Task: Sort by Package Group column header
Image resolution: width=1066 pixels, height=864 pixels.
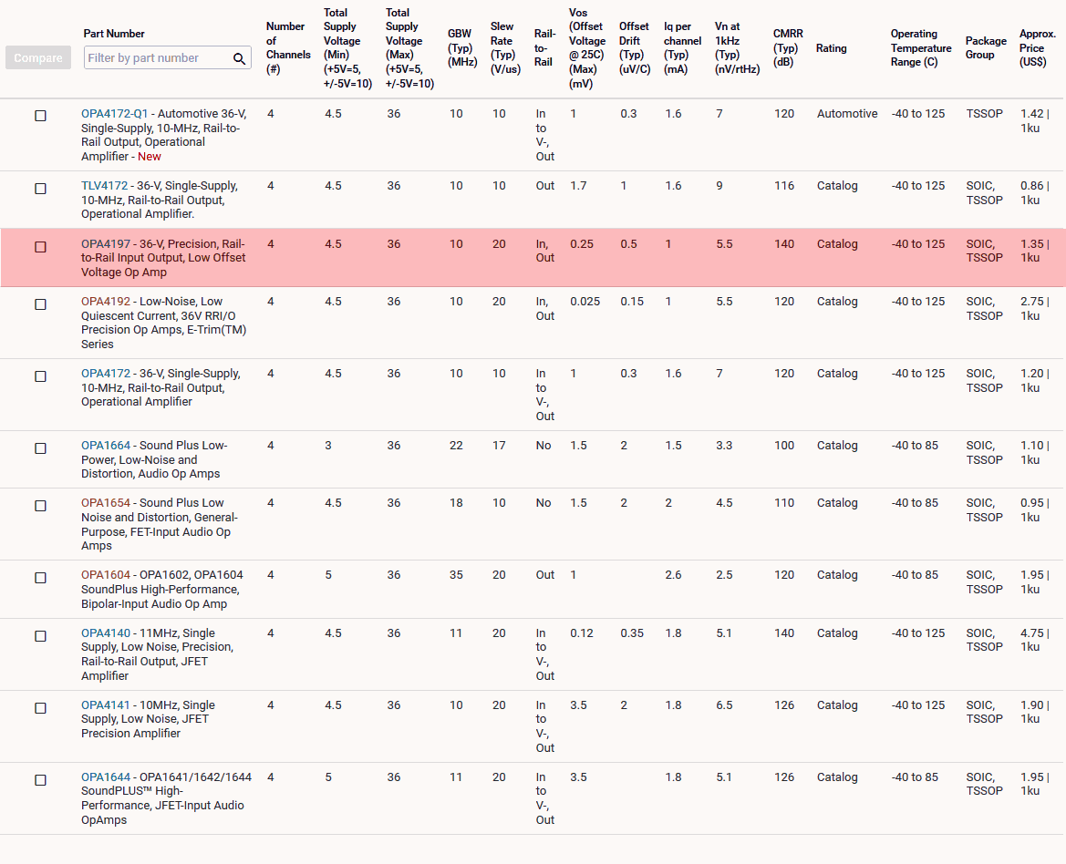Action: coord(986,48)
